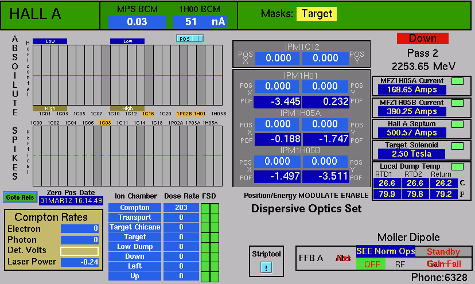Click Laser Power value -0.24
Screen dimensions: 475x284
click(x=79, y=262)
